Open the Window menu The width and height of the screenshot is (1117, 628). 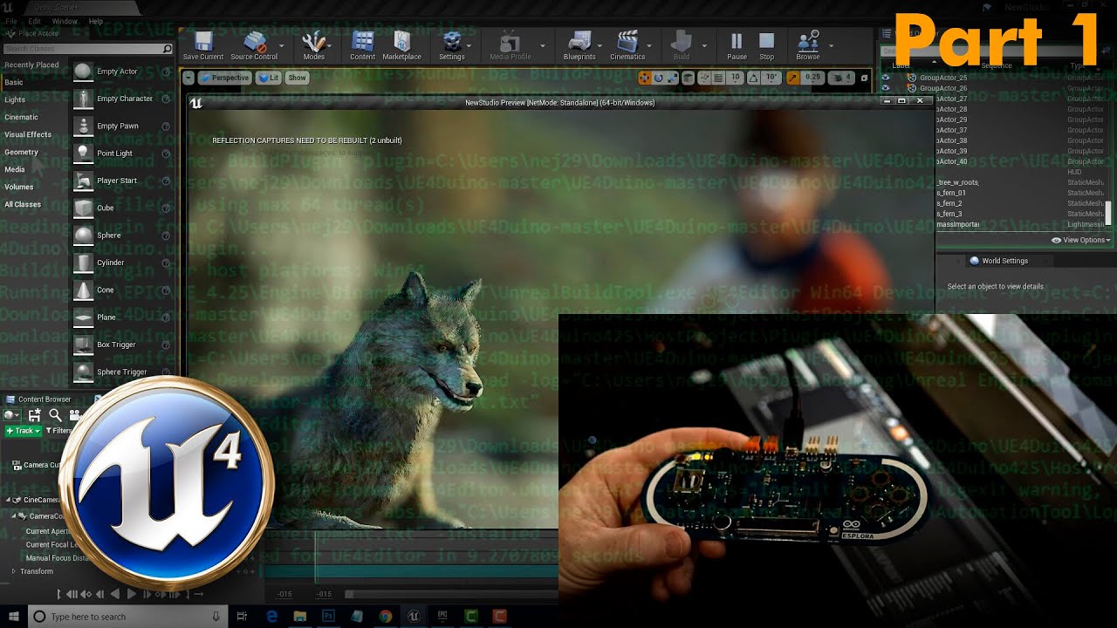[x=65, y=21]
